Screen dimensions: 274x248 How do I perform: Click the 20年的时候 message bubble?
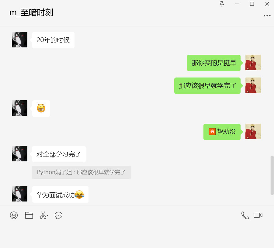pyautogui.click(x=53, y=40)
